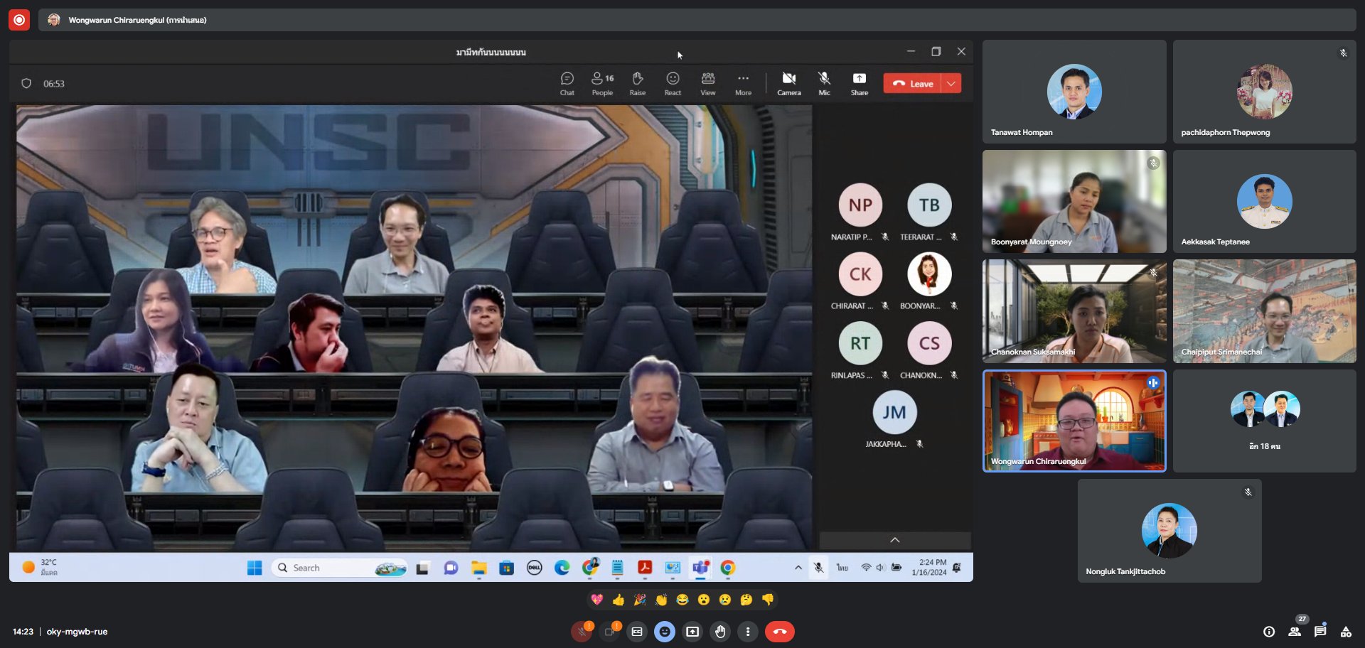
Task: Click the recording indicator icon
Action: pos(19,20)
